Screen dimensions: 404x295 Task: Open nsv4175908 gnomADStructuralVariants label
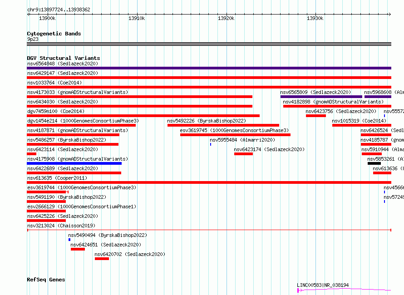tap(78, 159)
